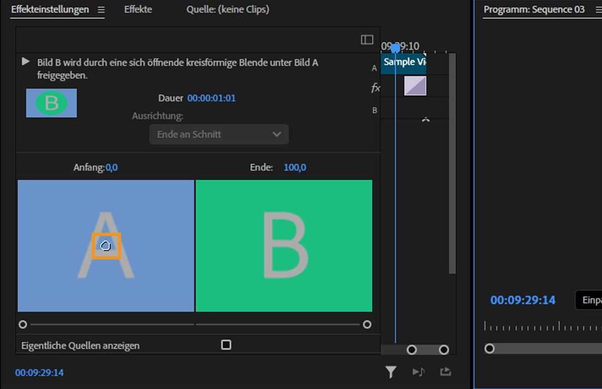Click the filter funnel icon
This screenshot has width=602, height=389.
(391, 372)
